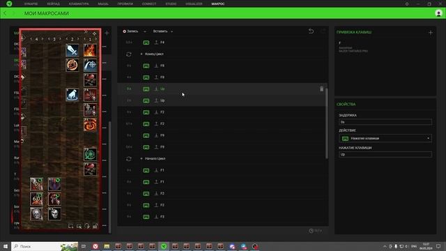Click the macro event list scrollbar

click(327, 123)
